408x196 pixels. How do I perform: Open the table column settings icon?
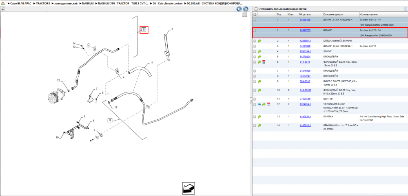coord(405,9)
